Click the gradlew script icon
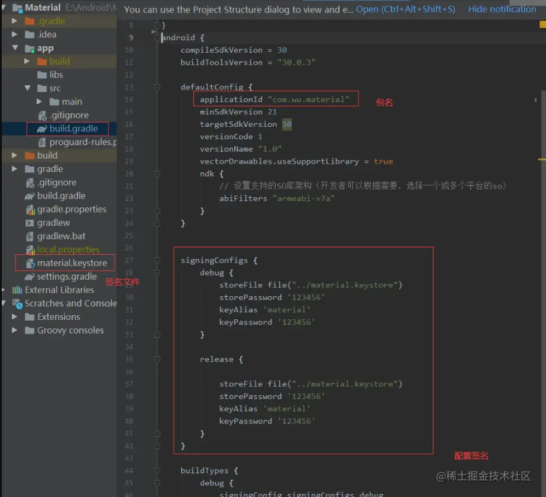Image resolution: width=546 pixels, height=497 pixels. 30,223
